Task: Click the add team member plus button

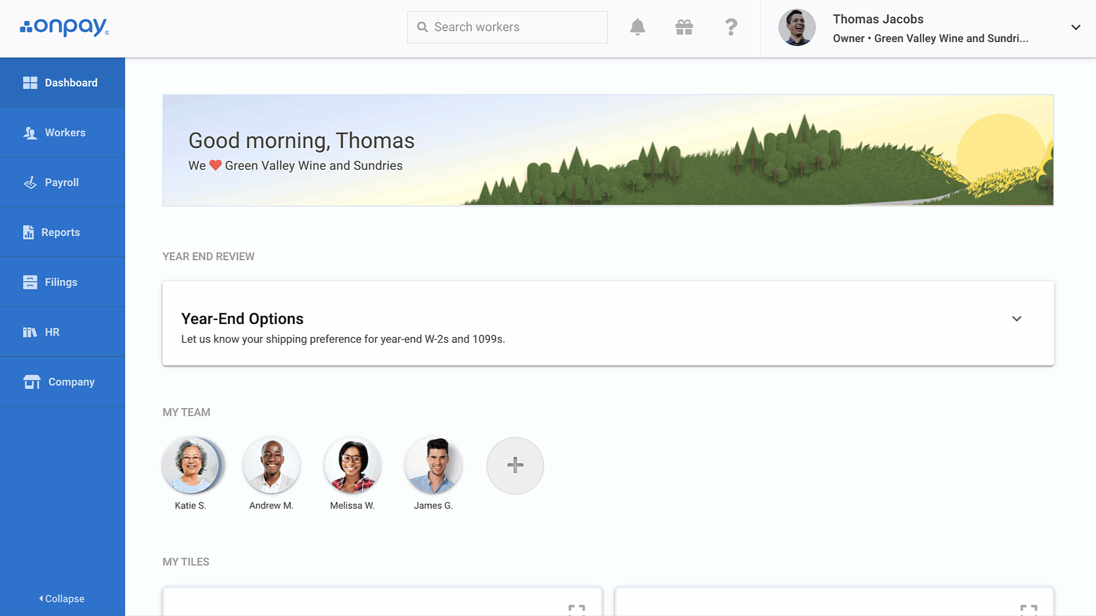Action: (515, 466)
